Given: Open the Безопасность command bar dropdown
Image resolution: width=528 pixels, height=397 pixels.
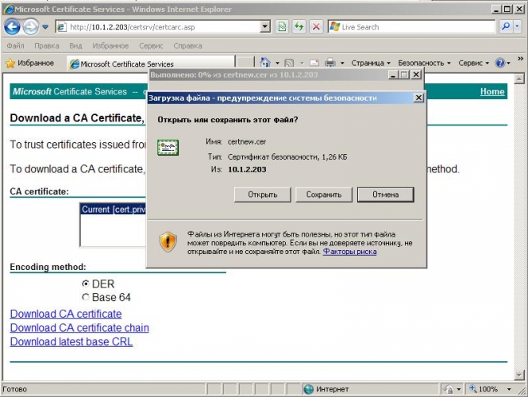Looking at the screenshot, I should (x=424, y=63).
